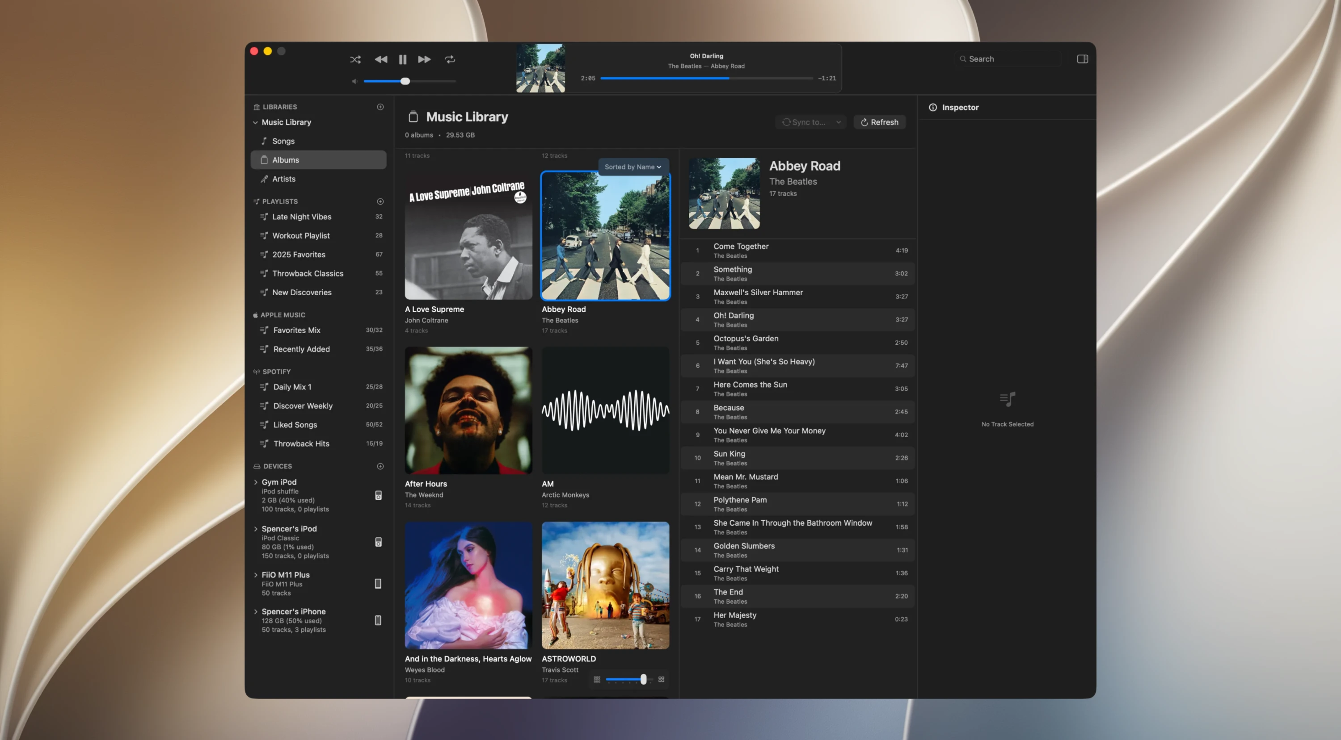Open Apple Music Favorites Mix
The height and width of the screenshot is (740, 1341).
tap(319, 330)
